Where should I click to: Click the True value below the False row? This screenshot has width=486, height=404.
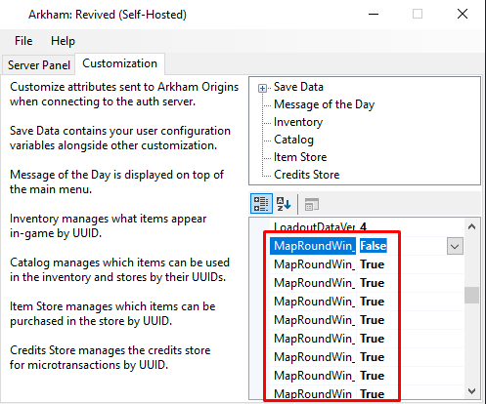point(373,264)
